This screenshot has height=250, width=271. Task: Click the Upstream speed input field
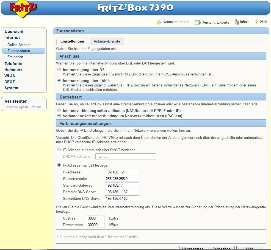(96, 218)
